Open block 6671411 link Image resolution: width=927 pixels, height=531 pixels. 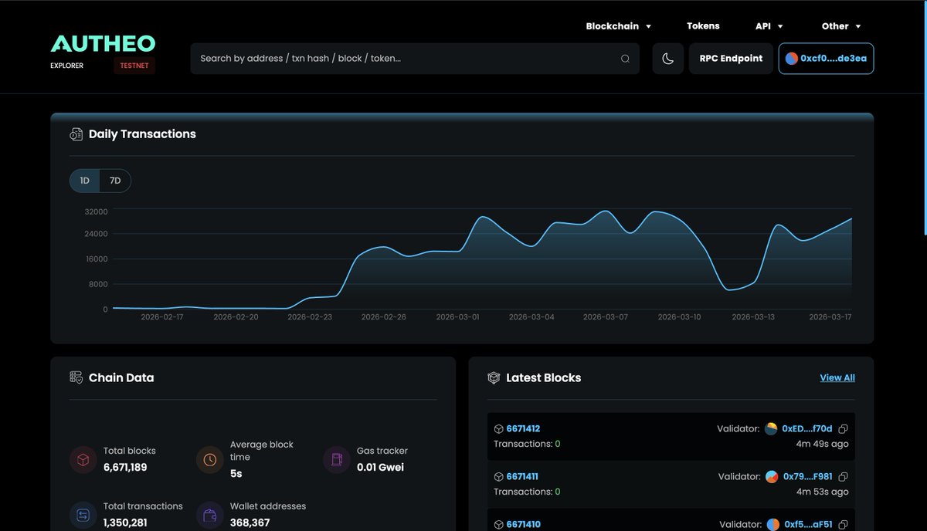click(x=522, y=477)
